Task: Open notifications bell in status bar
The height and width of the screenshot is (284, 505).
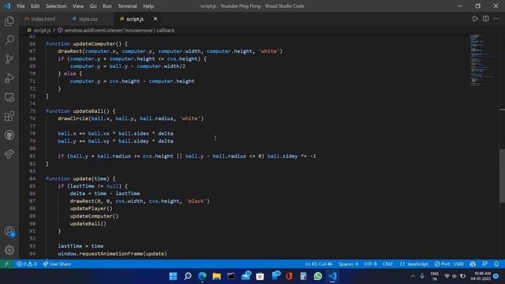Action: (x=496, y=263)
